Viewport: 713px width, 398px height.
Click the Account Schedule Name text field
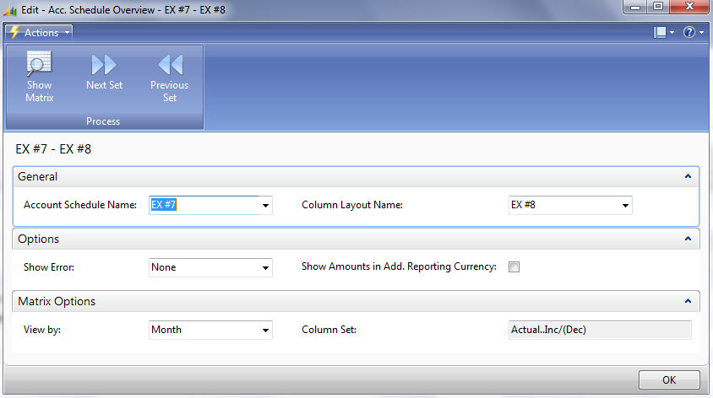pyautogui.click(x=203, y=205)
